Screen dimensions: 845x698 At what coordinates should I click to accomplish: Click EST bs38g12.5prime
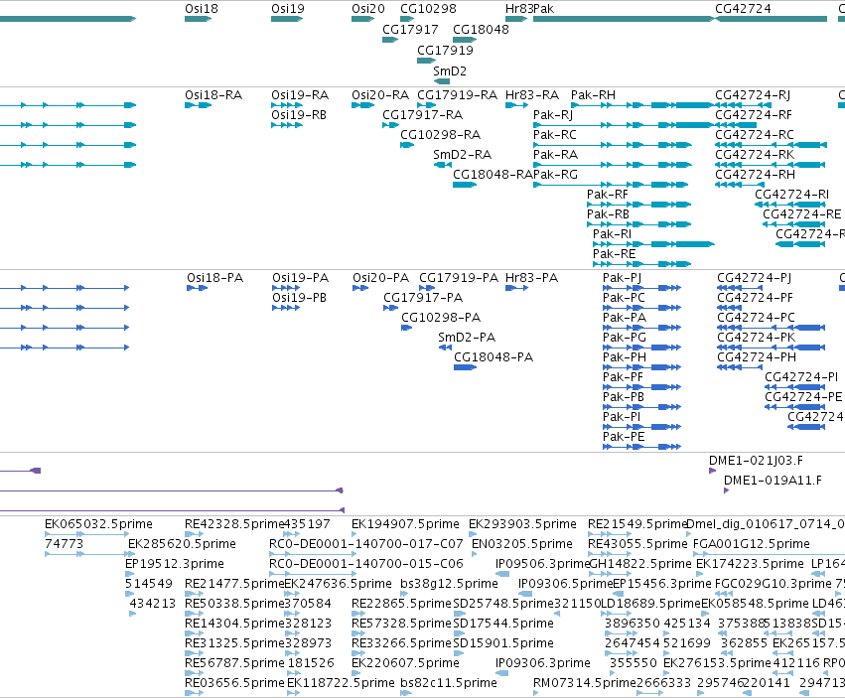404,594
